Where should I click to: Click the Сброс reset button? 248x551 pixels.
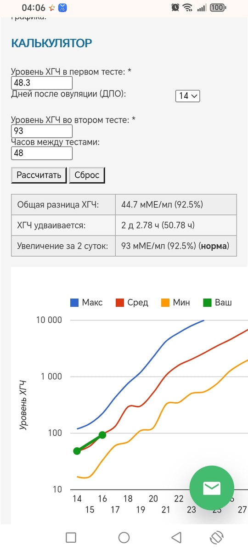[x=87, y=175]
